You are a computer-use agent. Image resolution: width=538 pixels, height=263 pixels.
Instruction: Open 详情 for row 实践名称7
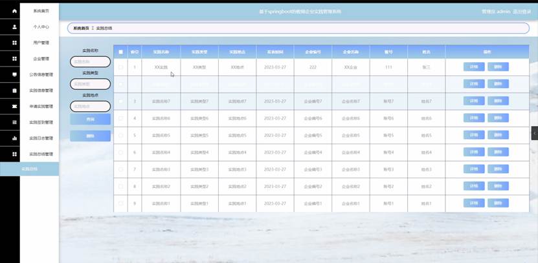(x=474, y=101)
